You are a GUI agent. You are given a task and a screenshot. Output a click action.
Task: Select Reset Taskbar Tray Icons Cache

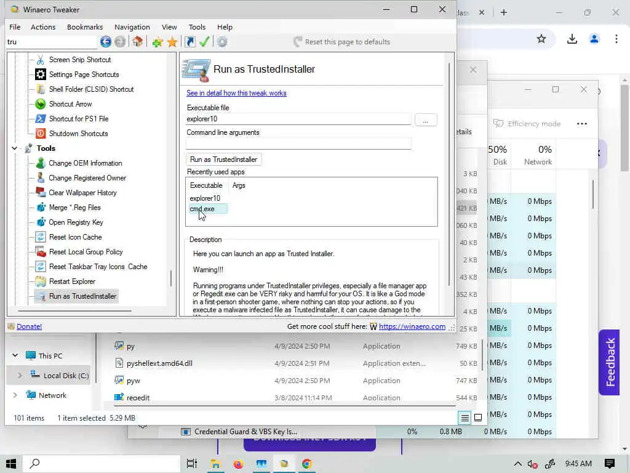98,267
